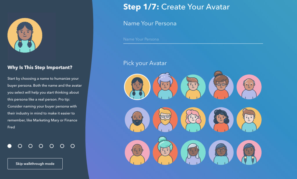The height and width of the screenshot is (179, 297).
Task: Select the blue-haired woman with glasses
Action: (x=221, y=152)
